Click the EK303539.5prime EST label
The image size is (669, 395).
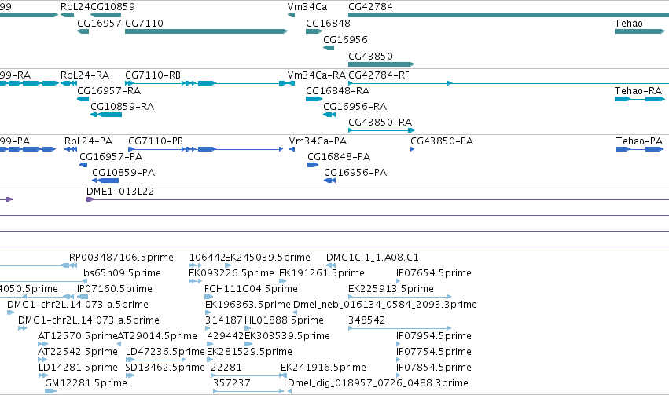pos(287,336)
